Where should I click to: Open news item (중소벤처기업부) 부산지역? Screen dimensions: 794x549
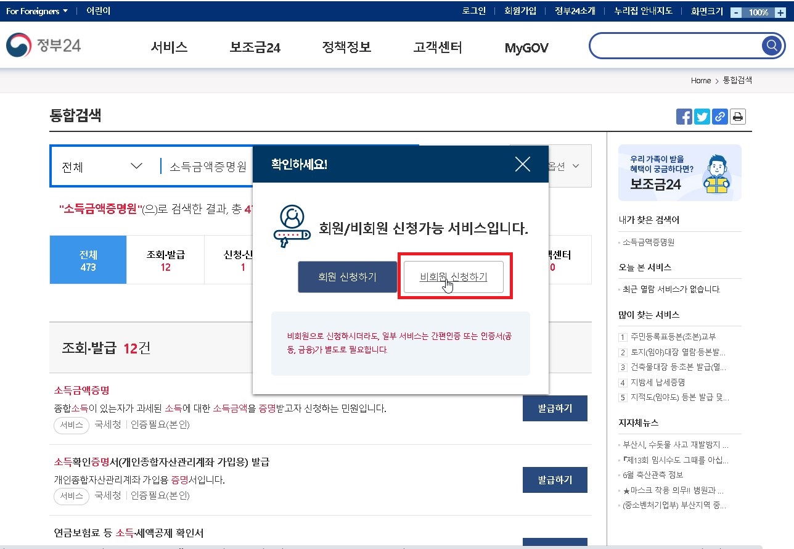click(x=674, y=506)
